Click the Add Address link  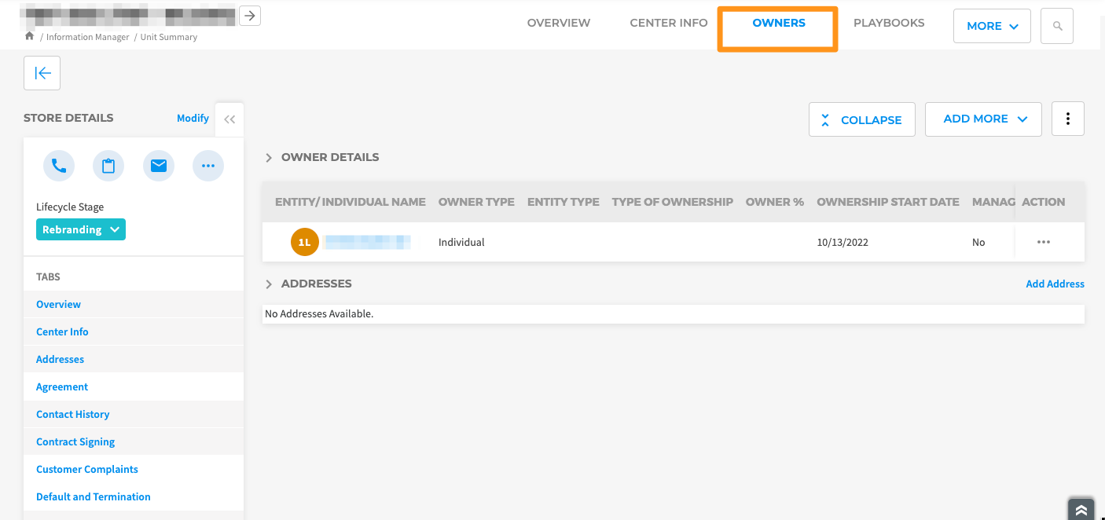pos(1055,284)
